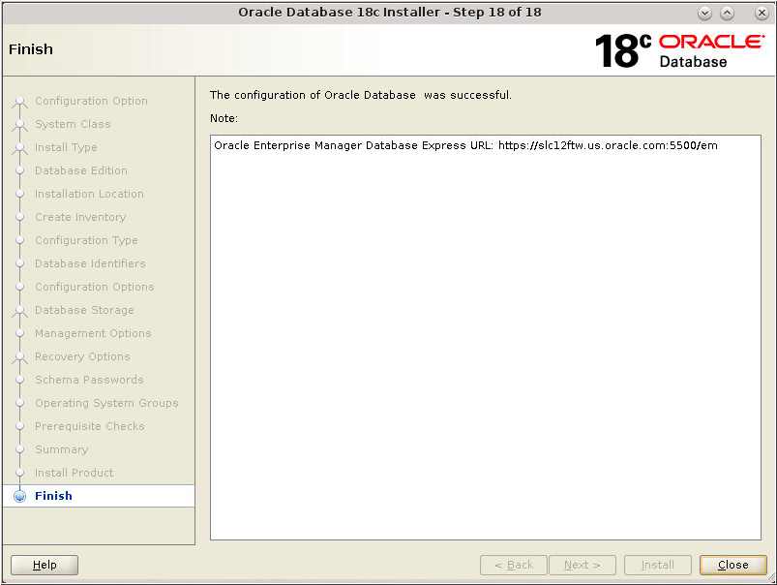Select the Database Storage step
The height and width of the screenshot is (585, 777).
click(x=84, y=310)
